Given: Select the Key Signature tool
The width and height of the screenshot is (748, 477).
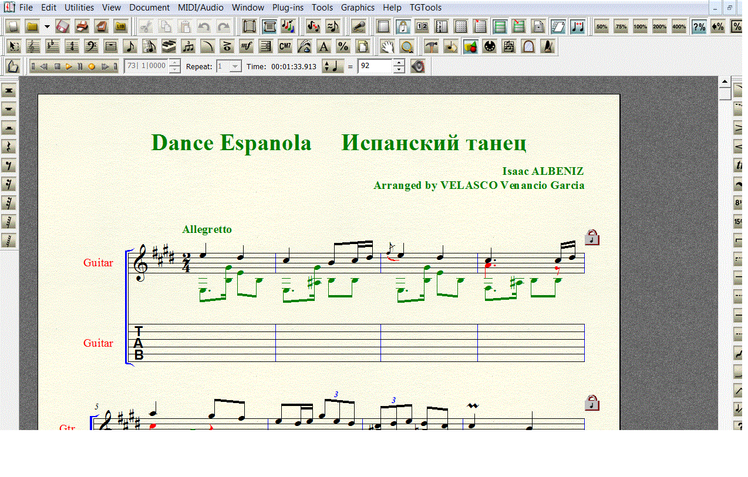Looking at the screenshot, I should 53,47.
